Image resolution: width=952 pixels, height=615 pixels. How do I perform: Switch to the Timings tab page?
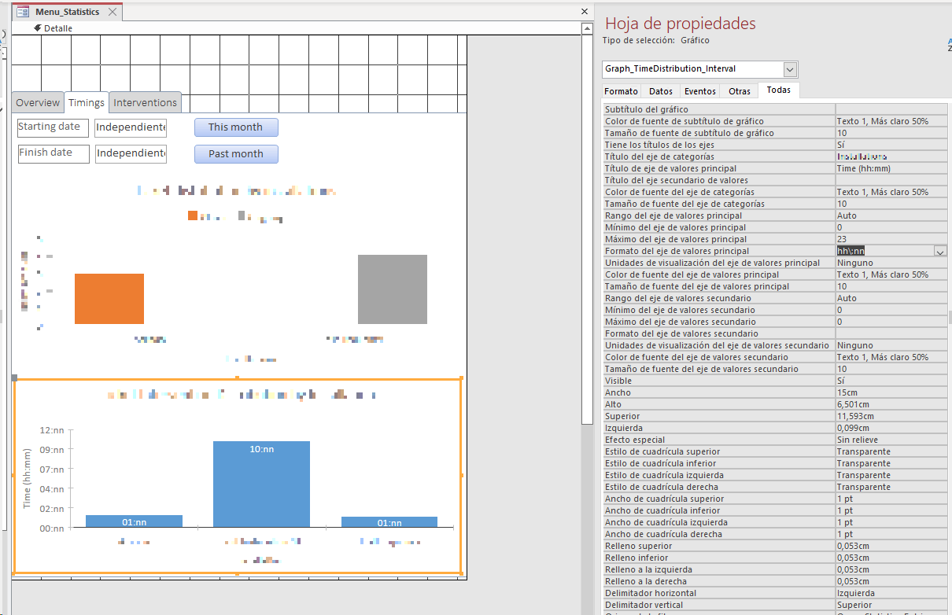tap(87, 102)
